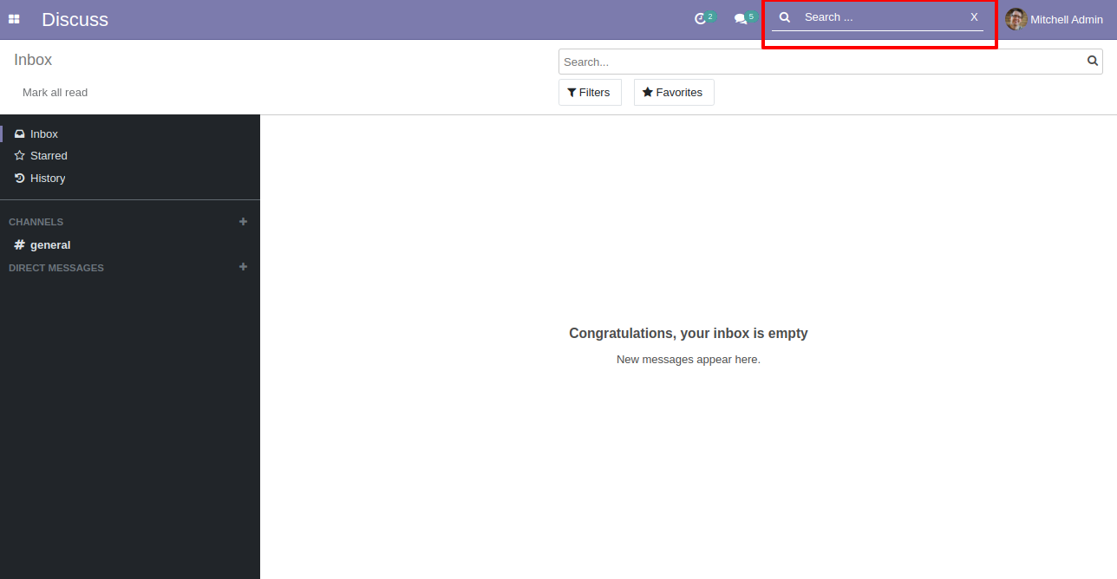Image resolution: width=1117 pixels, height=579 pixels.
Task: Open the activities clock icon
Action: 701,19
